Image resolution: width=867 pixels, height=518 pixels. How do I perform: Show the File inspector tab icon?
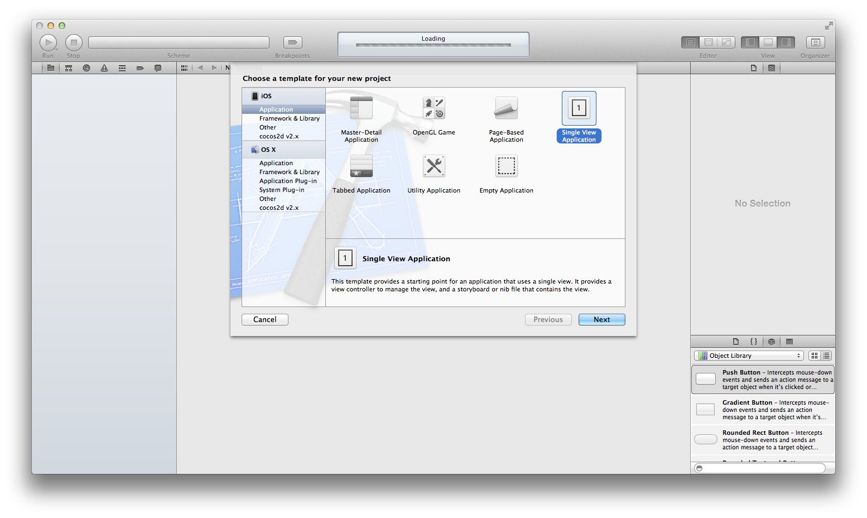click(754, 68)
